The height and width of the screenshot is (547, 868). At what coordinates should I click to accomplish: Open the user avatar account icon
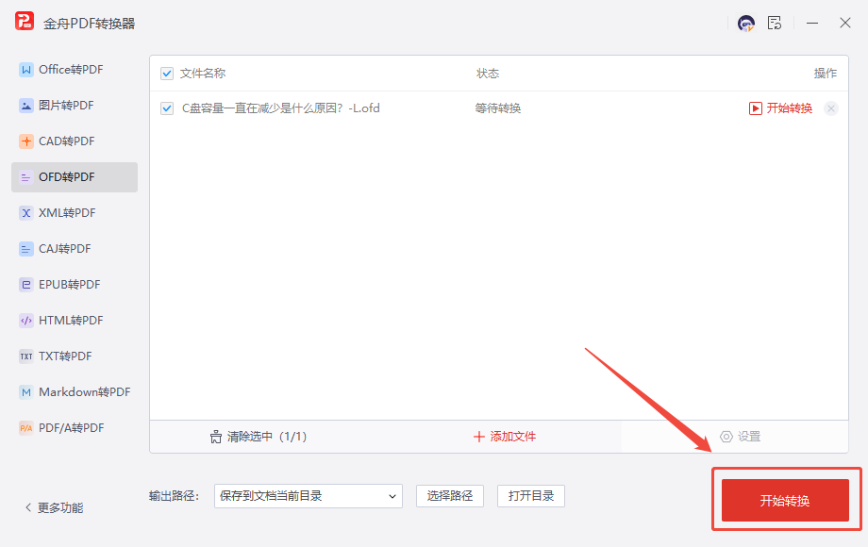745,23
